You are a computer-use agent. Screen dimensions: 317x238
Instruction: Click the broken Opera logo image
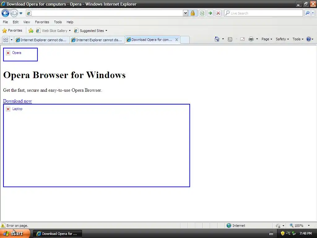coord(20,55)
